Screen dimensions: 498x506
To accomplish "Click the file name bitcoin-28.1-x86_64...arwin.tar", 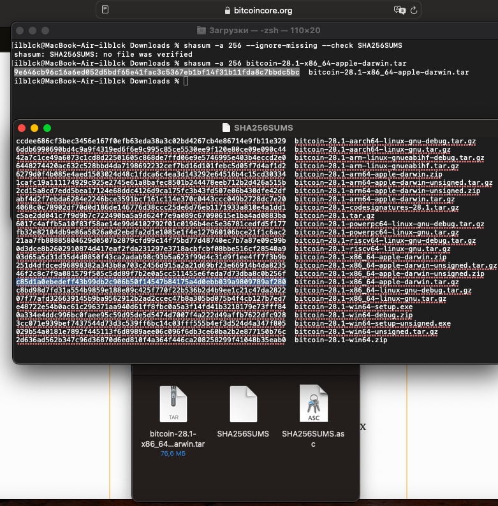I will tap(173, 439).
